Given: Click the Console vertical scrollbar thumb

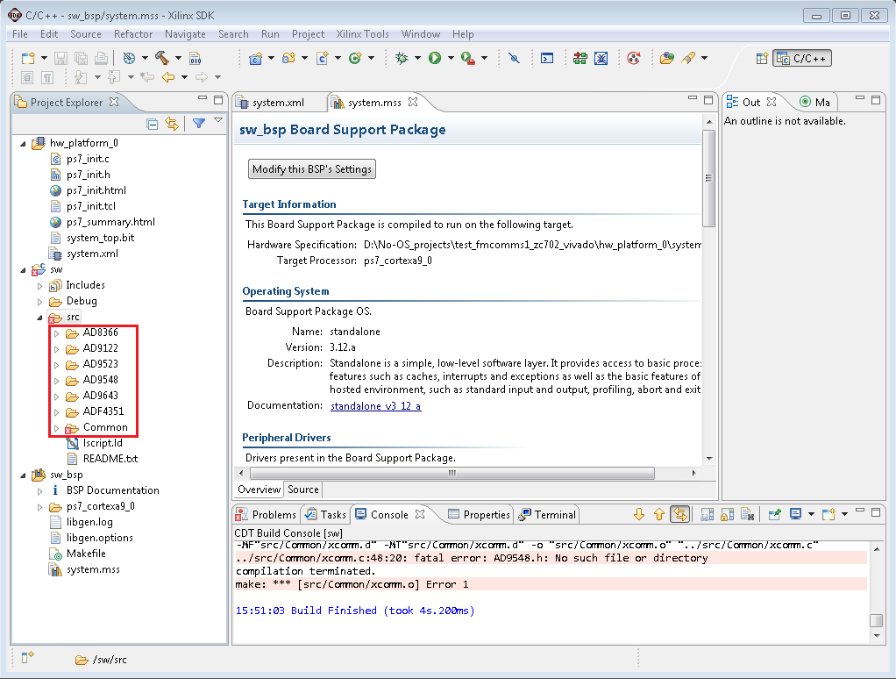Looking at the screenshot, I should point(877,621).
